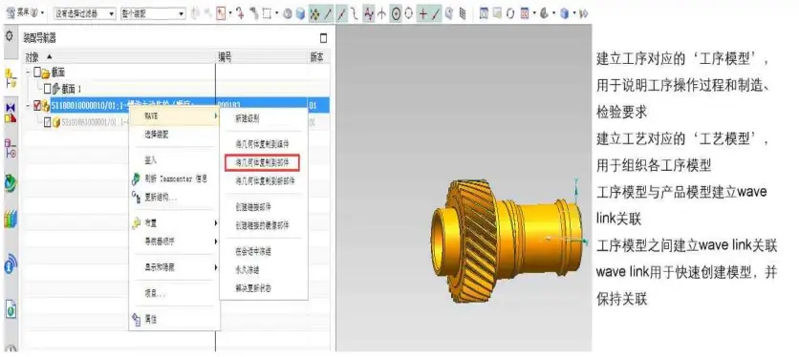799x357 pixels.
Task: Click the blue 3D cube view icon at toolbar right
Action: [x=564, y=13]
